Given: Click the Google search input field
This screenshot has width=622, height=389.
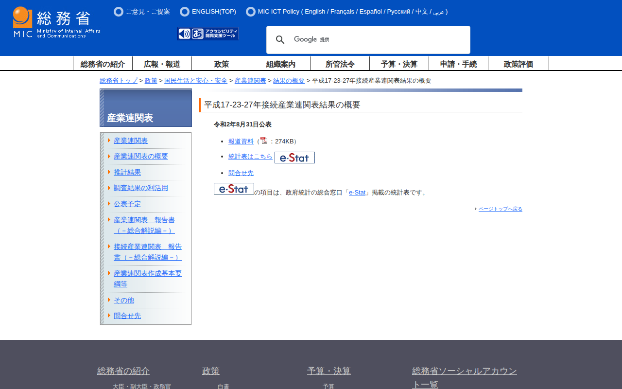Looking at the screenshot, I should pos(389,40).
